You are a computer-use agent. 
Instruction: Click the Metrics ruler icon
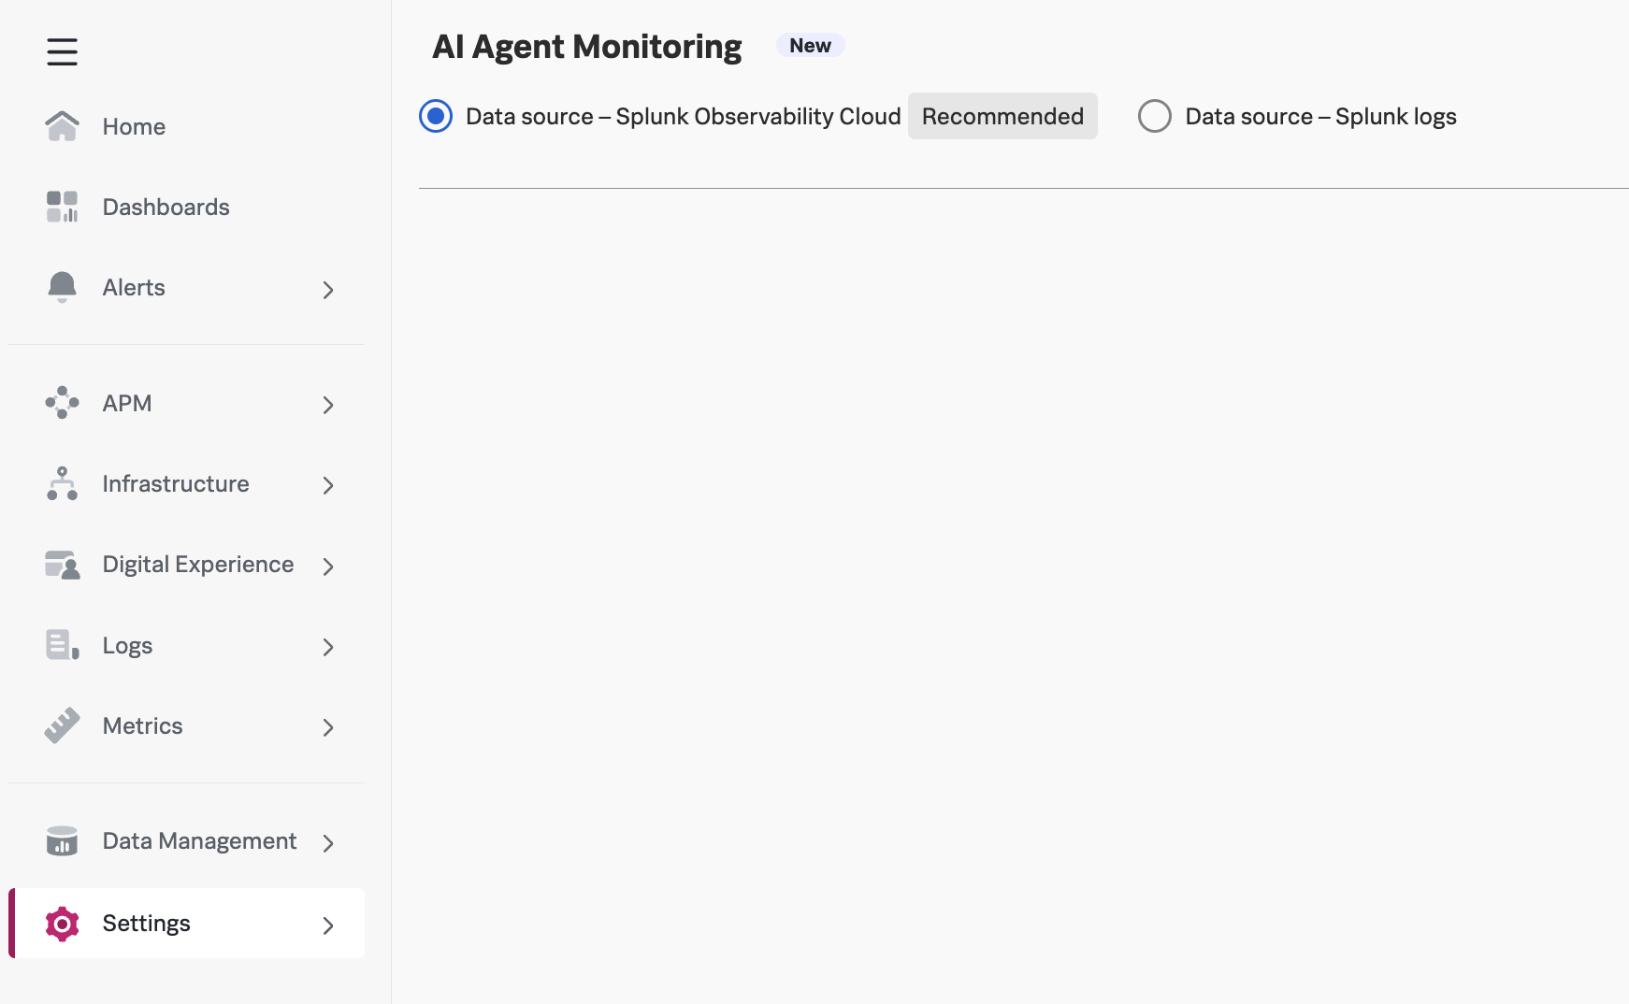tap(62, 725)
